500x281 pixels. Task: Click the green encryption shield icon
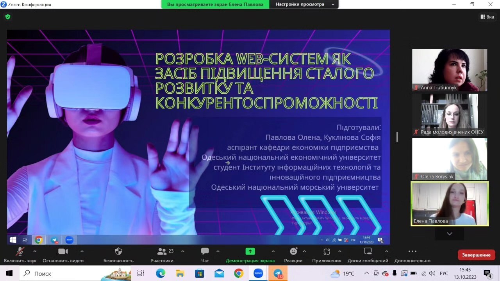(x=8, y=17)
